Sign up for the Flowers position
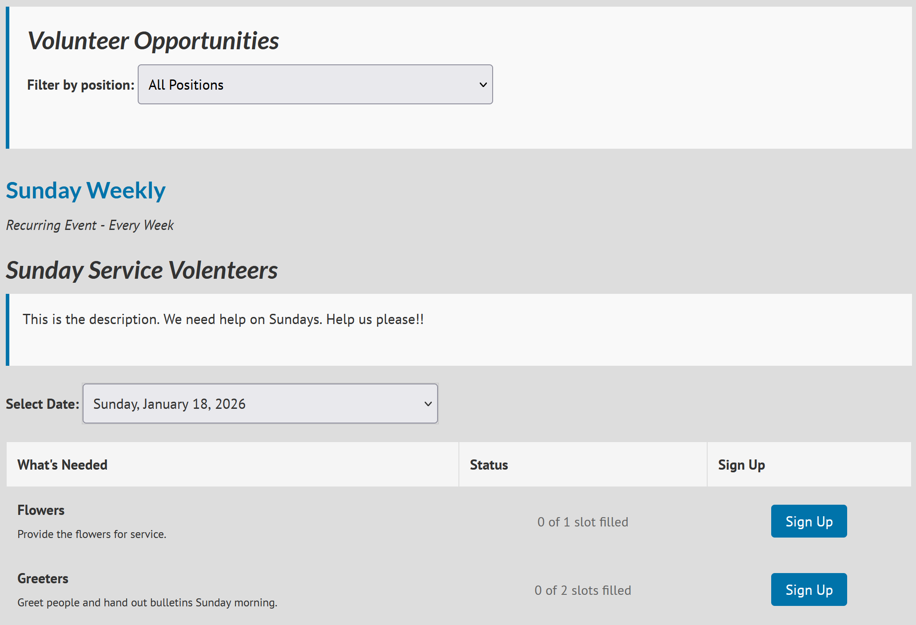916x625 pixels. 808,521
